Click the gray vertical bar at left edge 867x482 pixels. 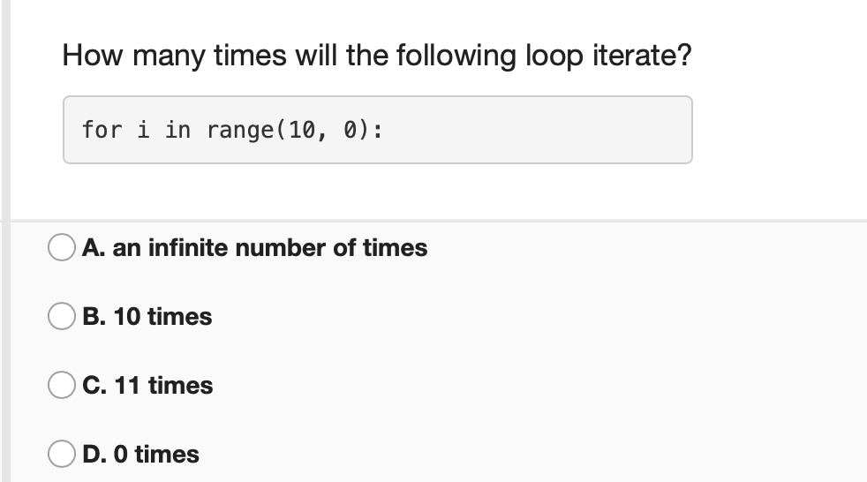coord(5,241)
